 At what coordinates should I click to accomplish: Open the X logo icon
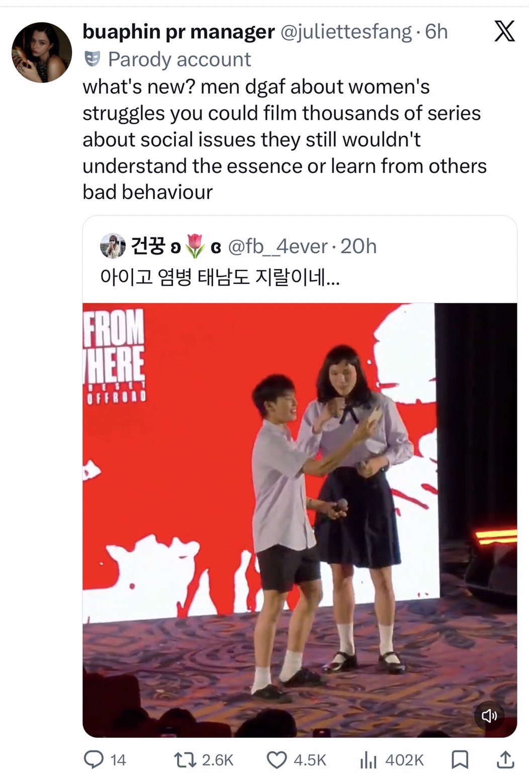pyautogui.click(x=504, y=31)
